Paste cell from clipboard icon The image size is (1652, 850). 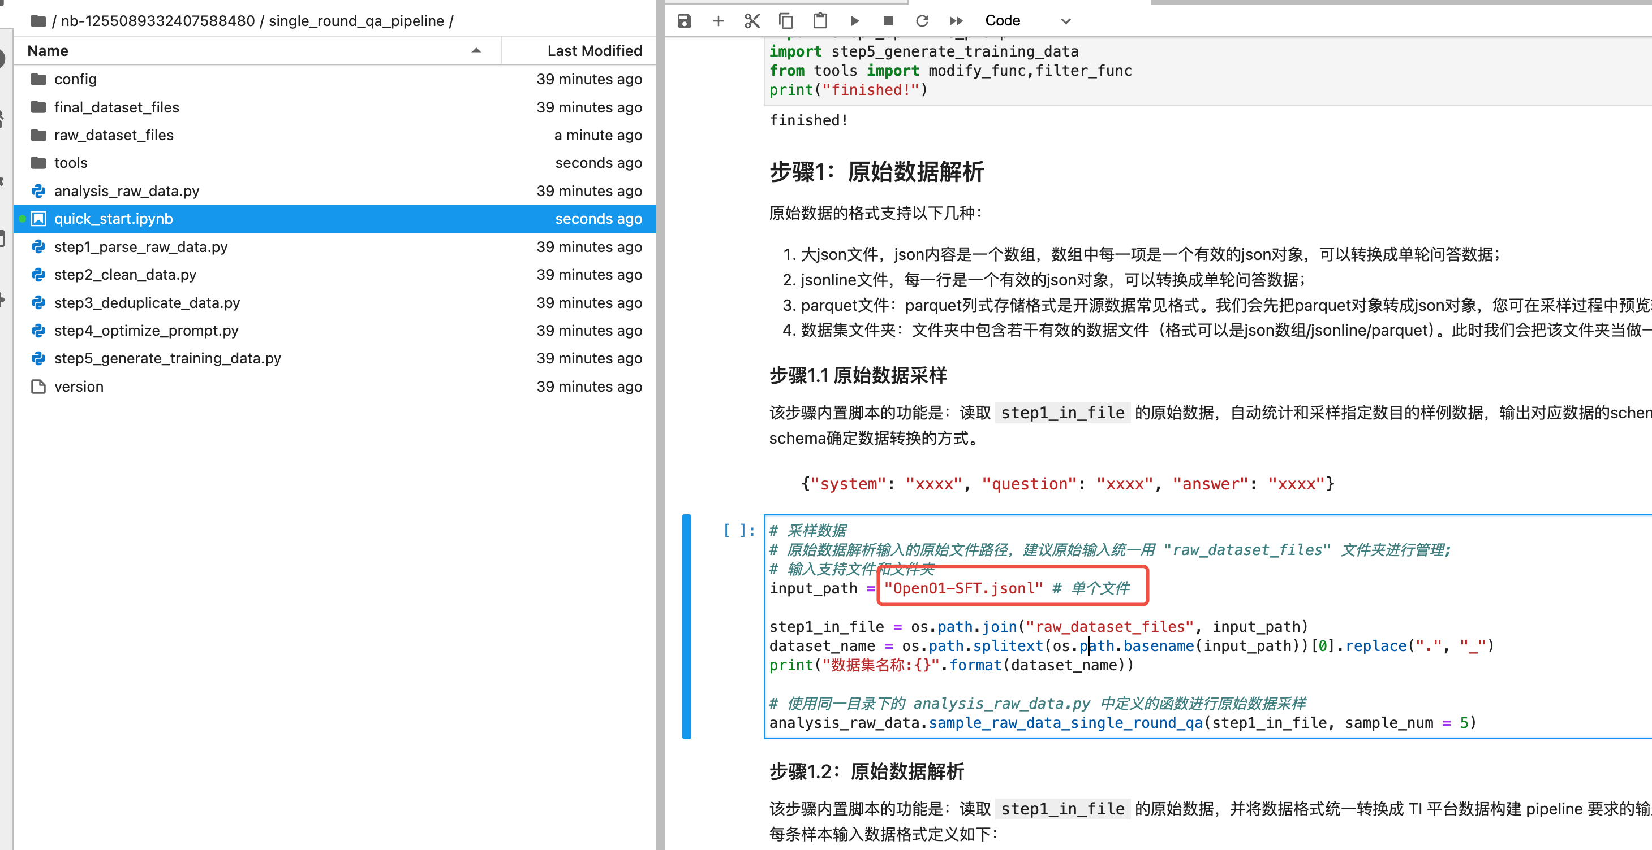[x=820, y=21]
